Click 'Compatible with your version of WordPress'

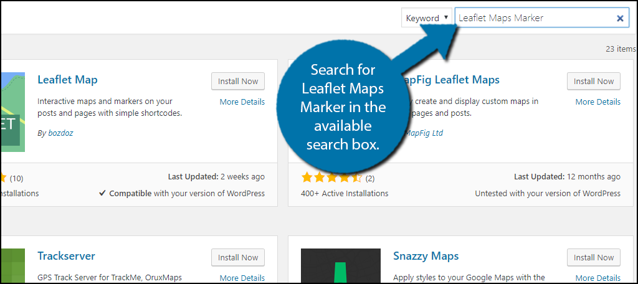183,194
